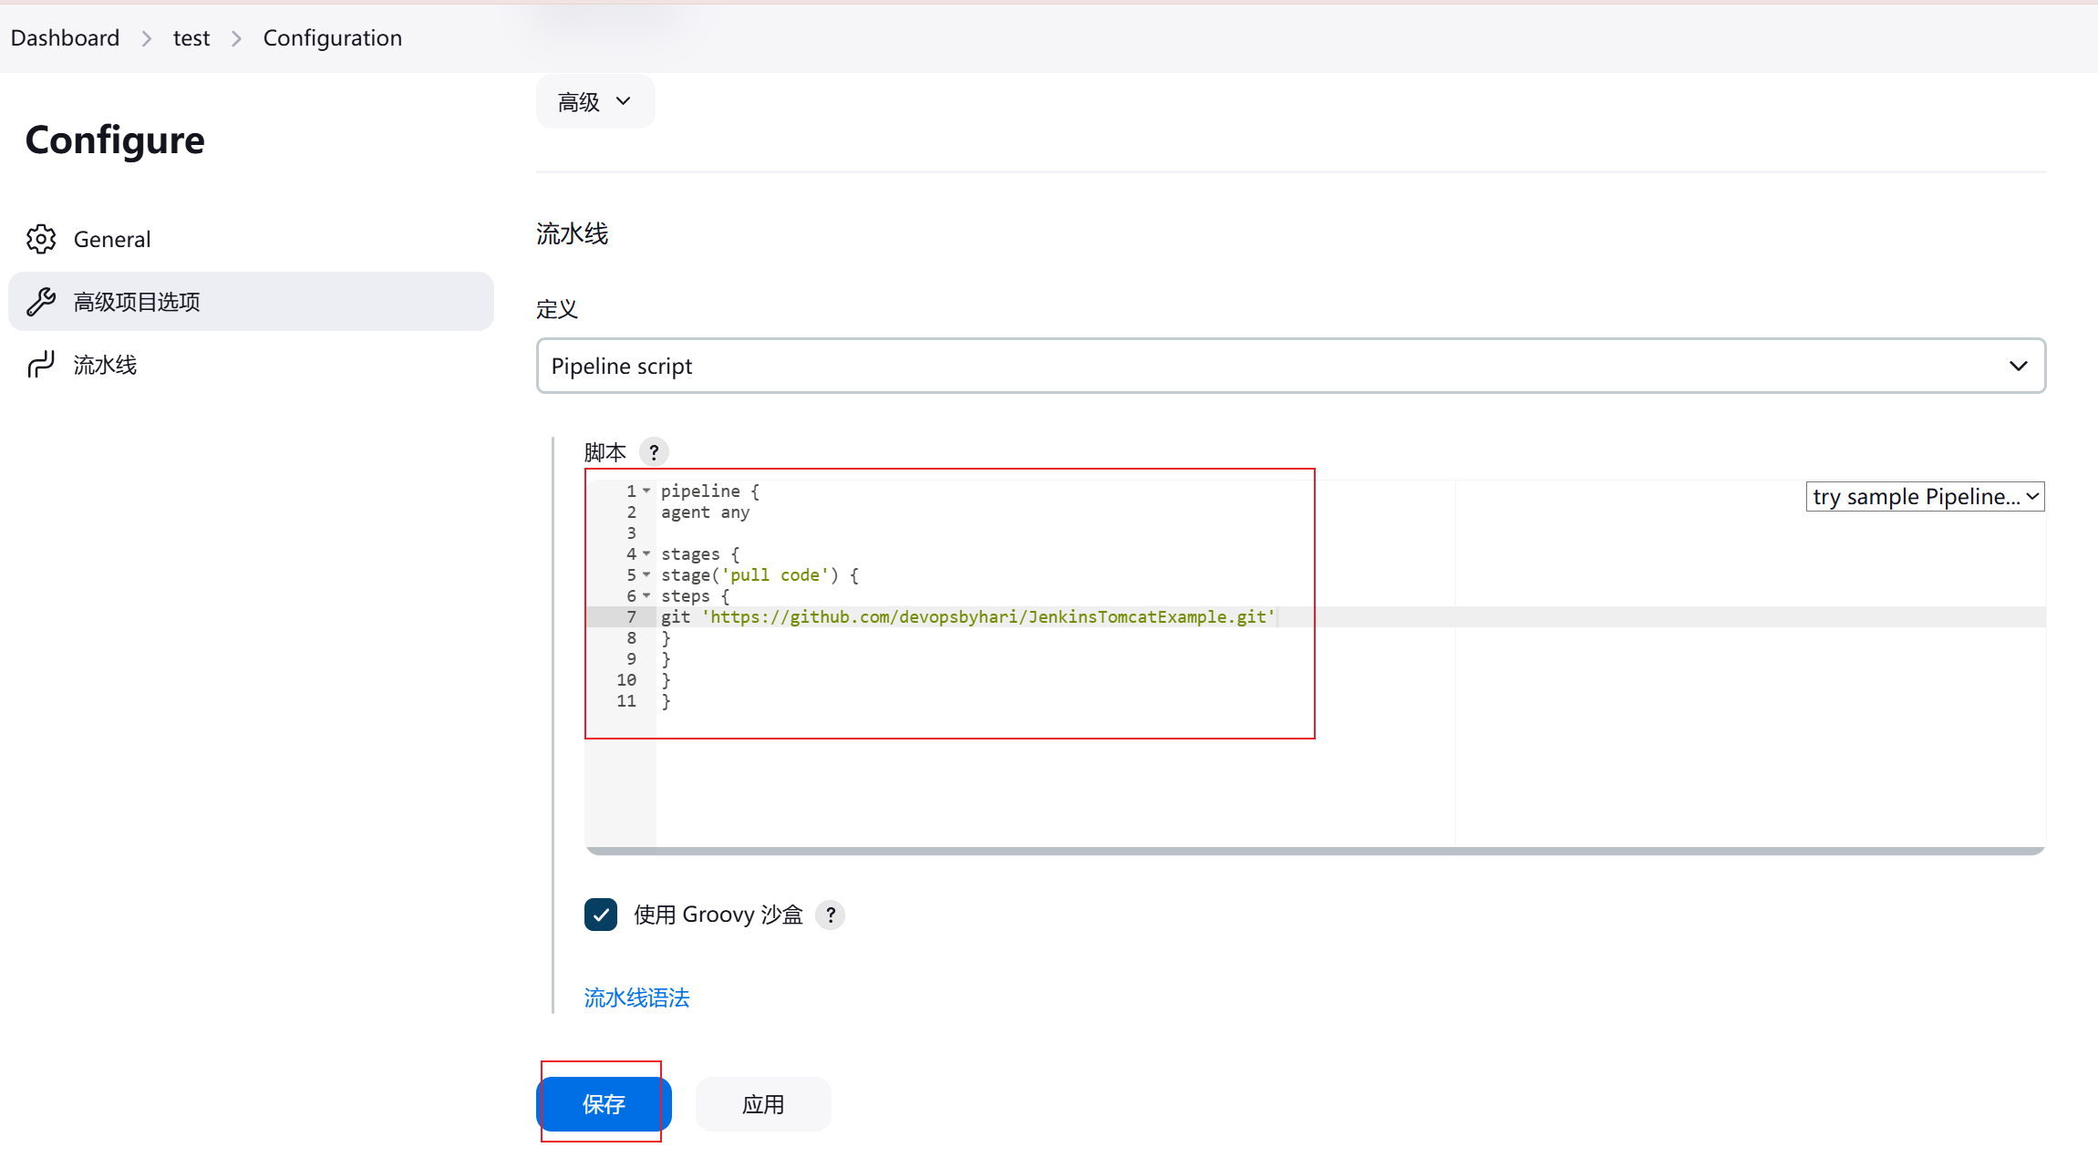Click line 7 git URL in script editor
This screenshot has height=1158, width=2098.
tap(989, 617)
